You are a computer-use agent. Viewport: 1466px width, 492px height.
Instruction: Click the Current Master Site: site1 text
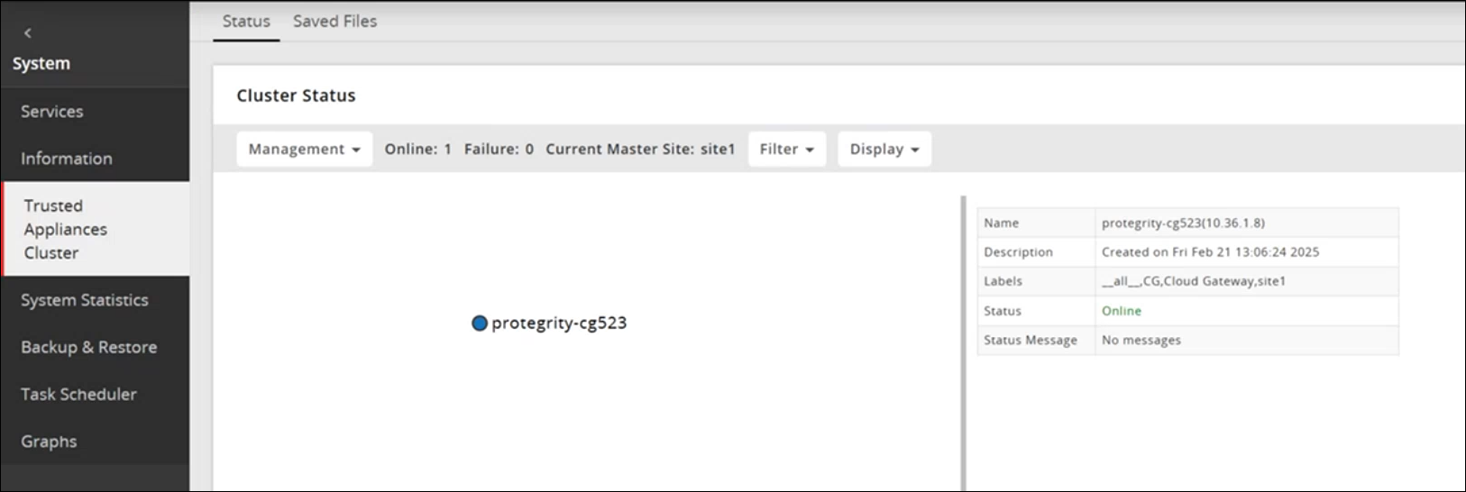coord(640,149)
